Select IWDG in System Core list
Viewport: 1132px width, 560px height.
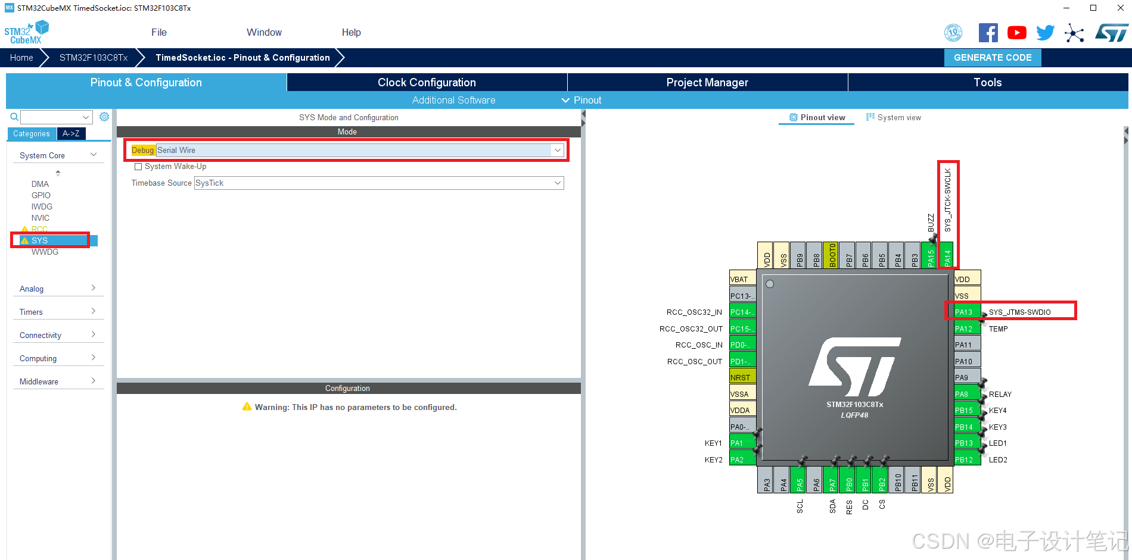(42, 207)
